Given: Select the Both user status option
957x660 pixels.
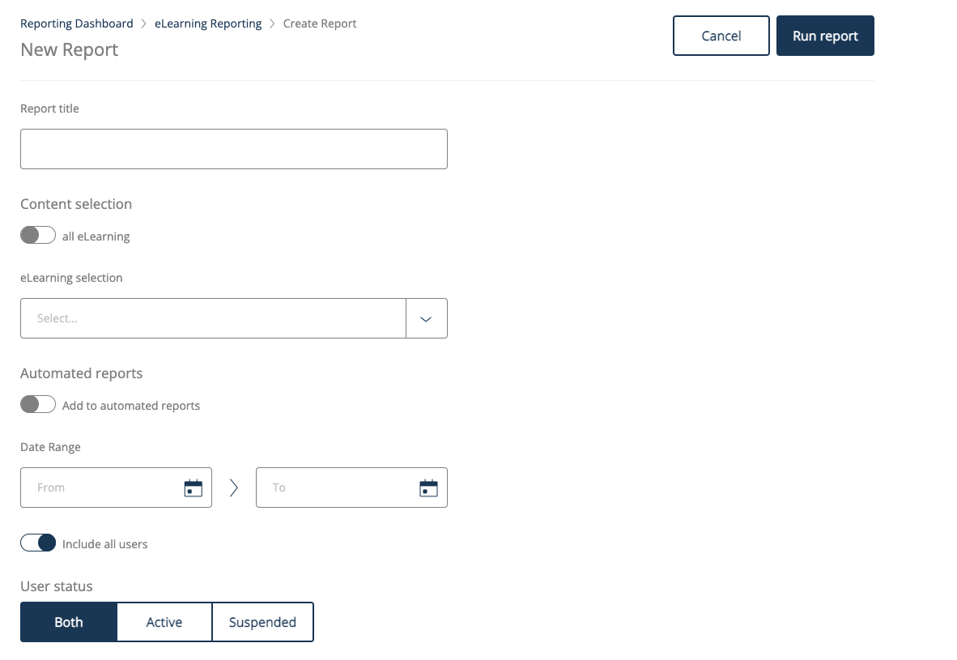Looking at the screenshot, I should (69, 622).
